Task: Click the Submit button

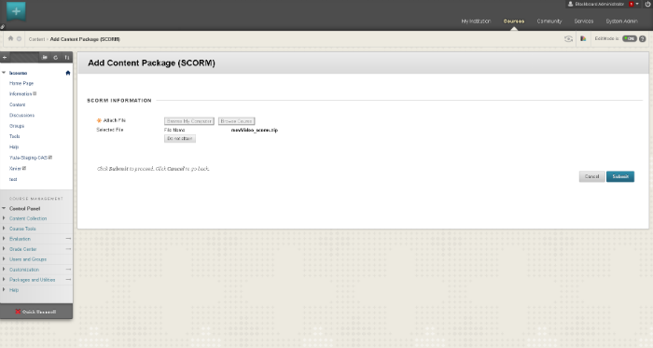Action: [620, 176]
